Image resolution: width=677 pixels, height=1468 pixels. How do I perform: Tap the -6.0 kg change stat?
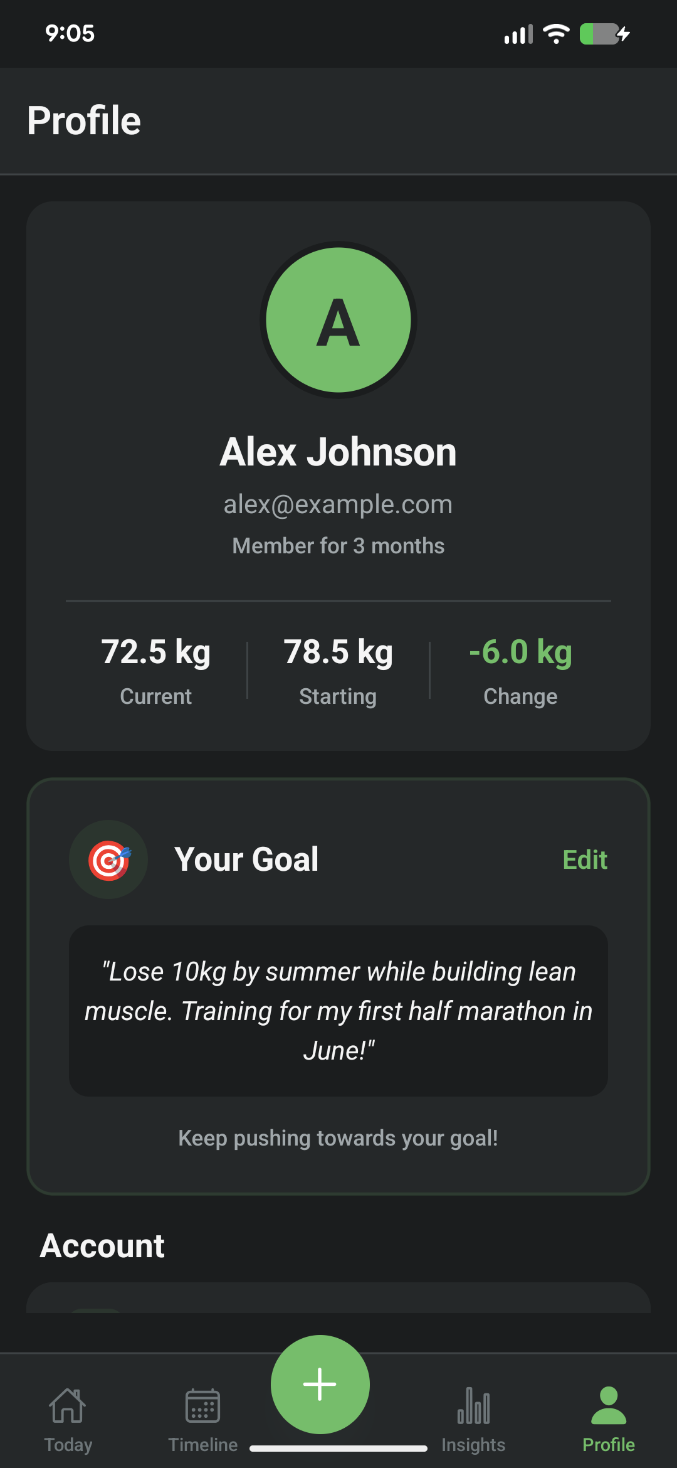coord(520,652)
